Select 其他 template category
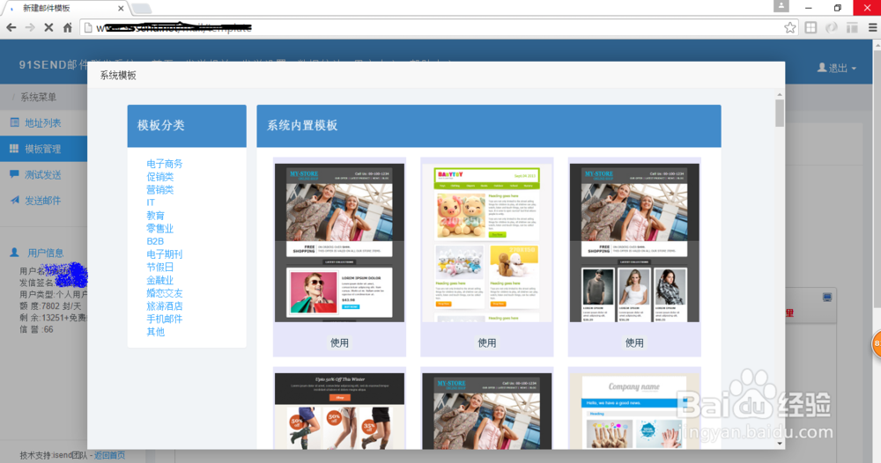The height and width of the screenshot is (463, 881). point(156,332)
